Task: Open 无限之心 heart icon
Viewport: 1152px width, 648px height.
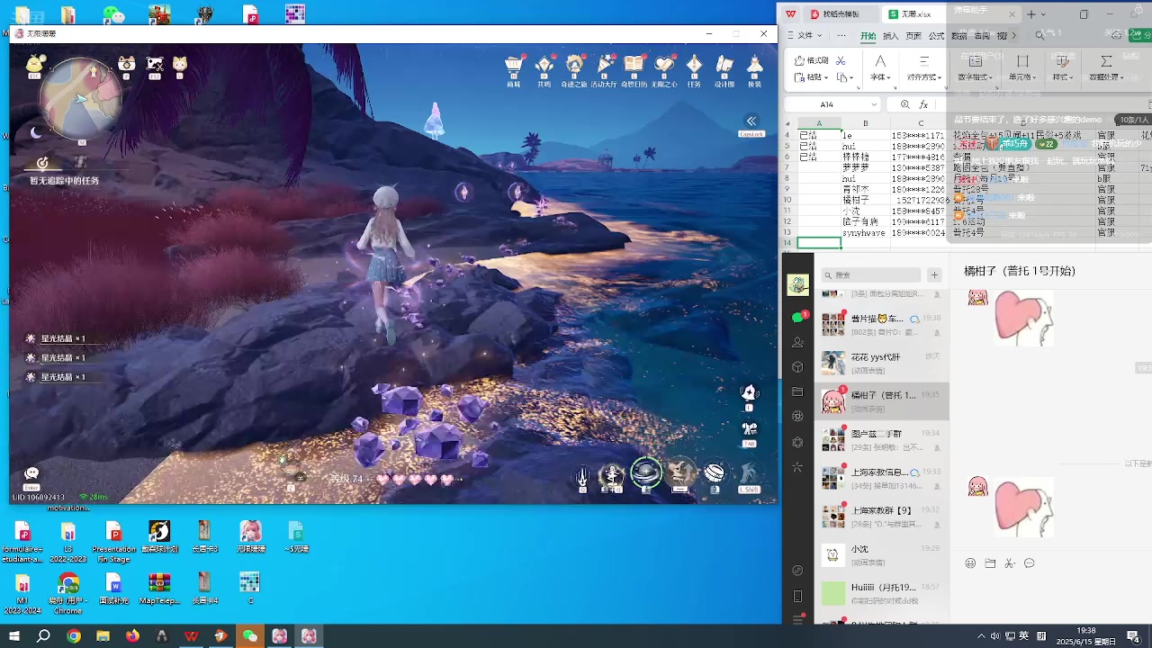Action: click(664, 66)
